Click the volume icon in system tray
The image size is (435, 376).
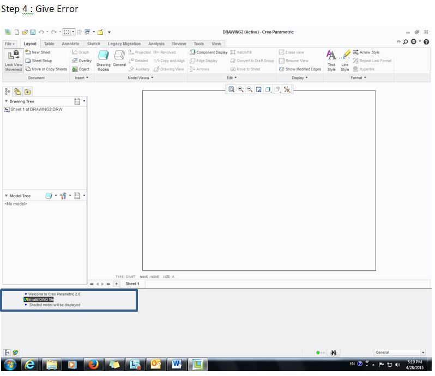(397, 365)
